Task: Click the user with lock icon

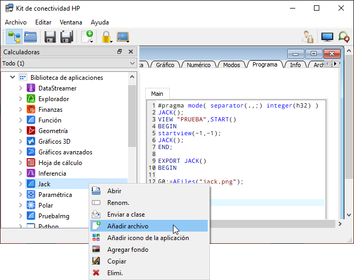Action: (308, 37)
